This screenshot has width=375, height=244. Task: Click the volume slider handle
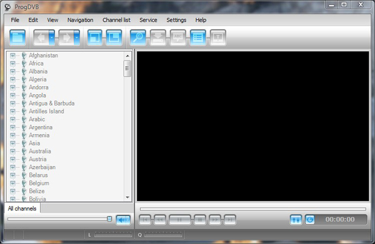click(109, 218)
